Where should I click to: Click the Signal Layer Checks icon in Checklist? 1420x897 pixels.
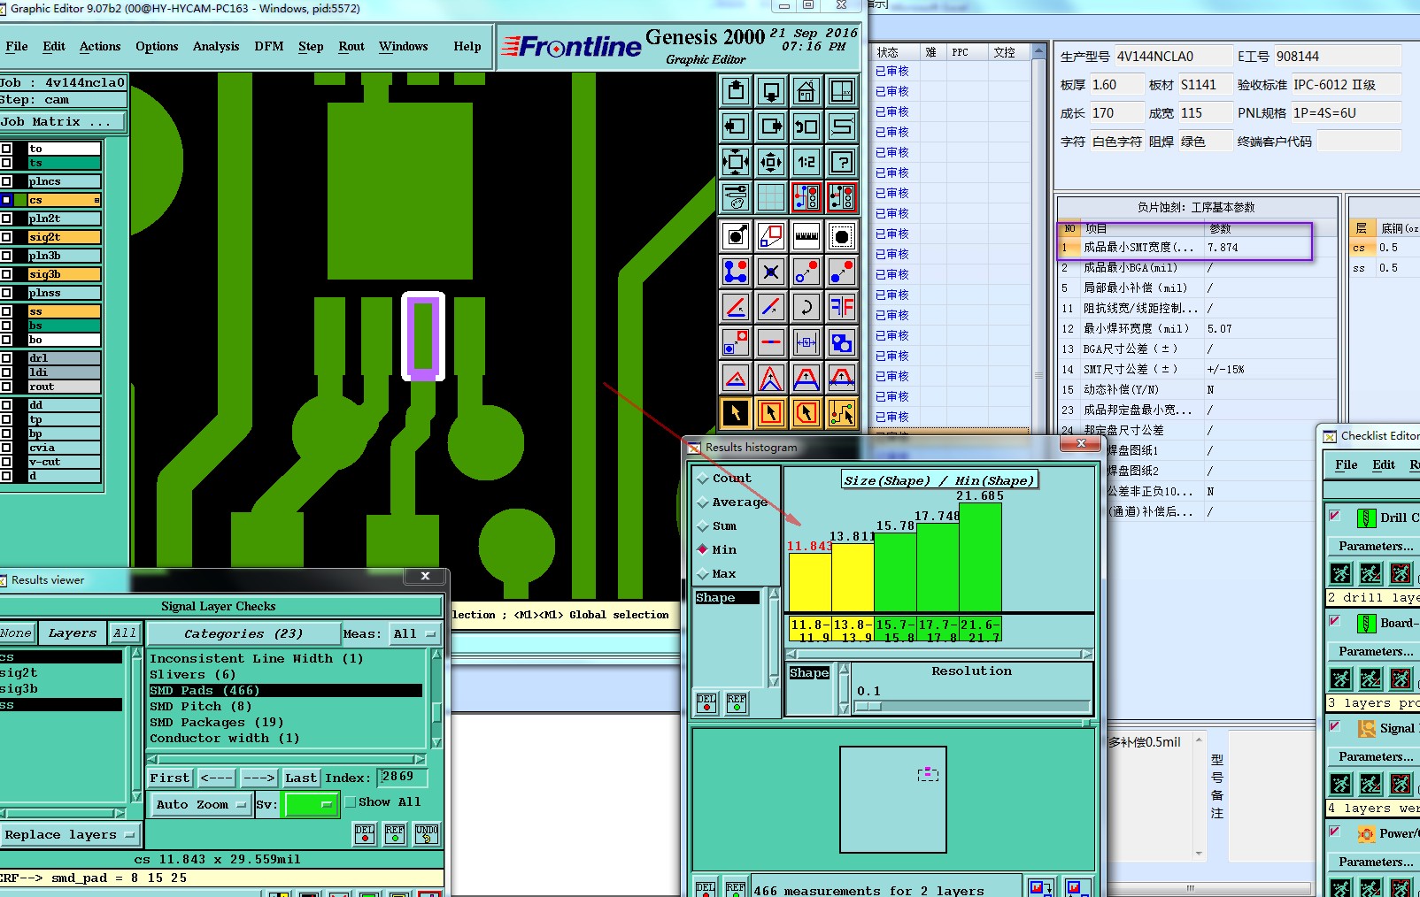[1367, 729]
